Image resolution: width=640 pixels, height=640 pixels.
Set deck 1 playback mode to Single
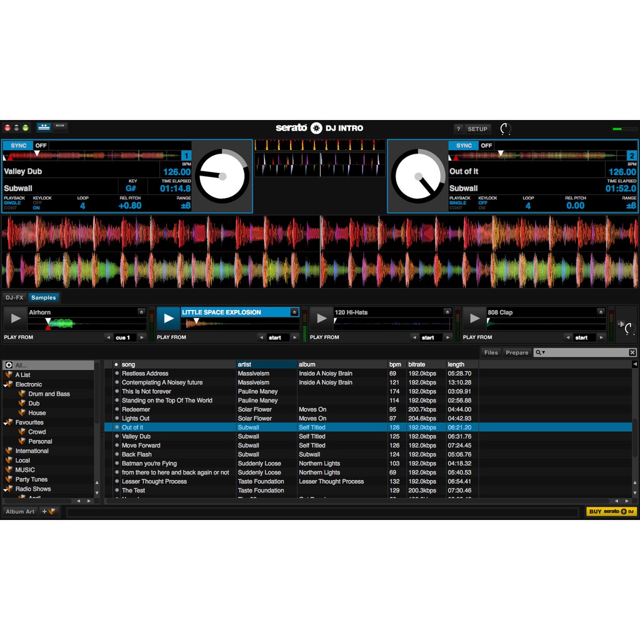coord(12,203)
